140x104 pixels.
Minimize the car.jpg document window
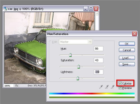point(85,9)
